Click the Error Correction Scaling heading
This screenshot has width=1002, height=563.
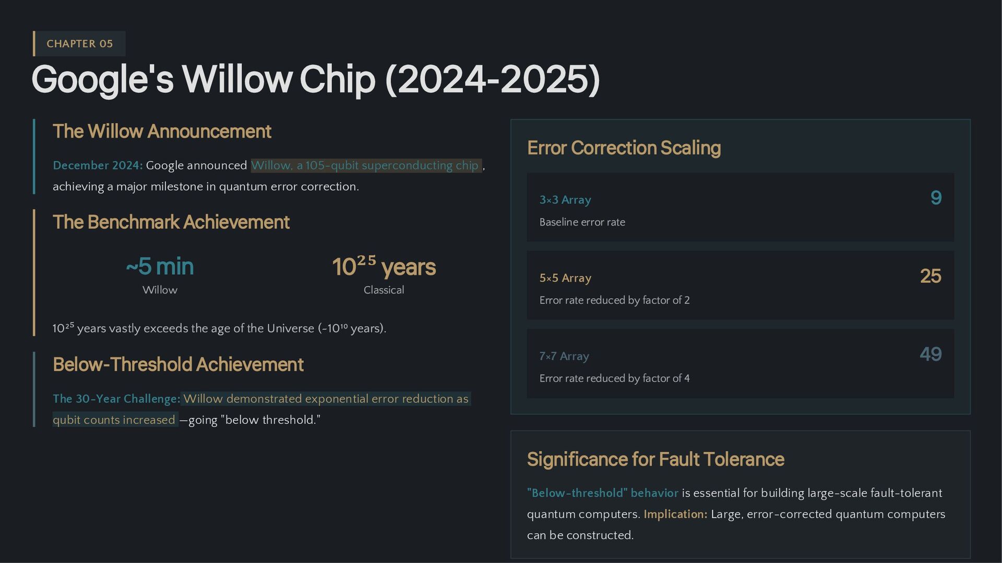pyautogui.click(x=624, y=148)
